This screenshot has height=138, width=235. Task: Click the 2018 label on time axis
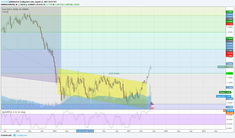pos(166,131)
